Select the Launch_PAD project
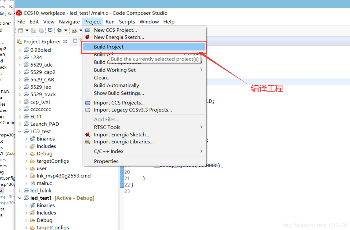Viewport: 350px width, 230px height. (45, 124)
